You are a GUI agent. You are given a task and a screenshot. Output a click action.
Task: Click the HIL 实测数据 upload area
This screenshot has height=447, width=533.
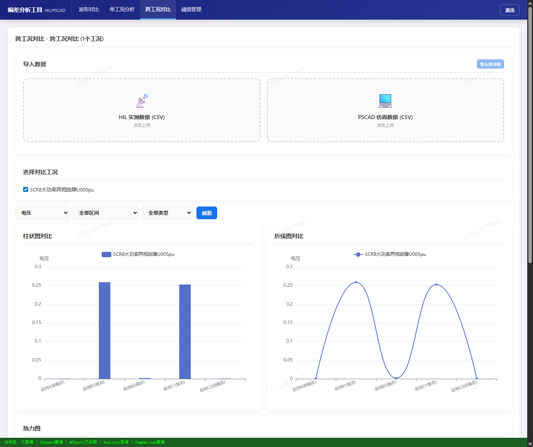click(x=142, y=110)
